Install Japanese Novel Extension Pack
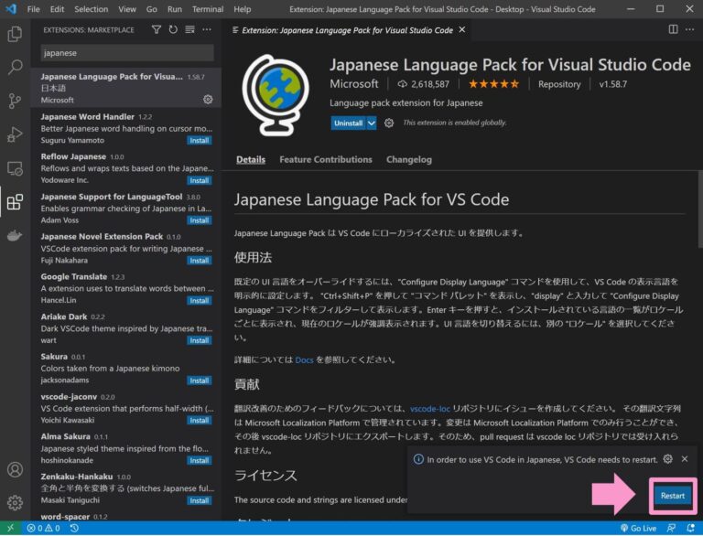Screen dimensions: 703x536 [x=199, y=261]
